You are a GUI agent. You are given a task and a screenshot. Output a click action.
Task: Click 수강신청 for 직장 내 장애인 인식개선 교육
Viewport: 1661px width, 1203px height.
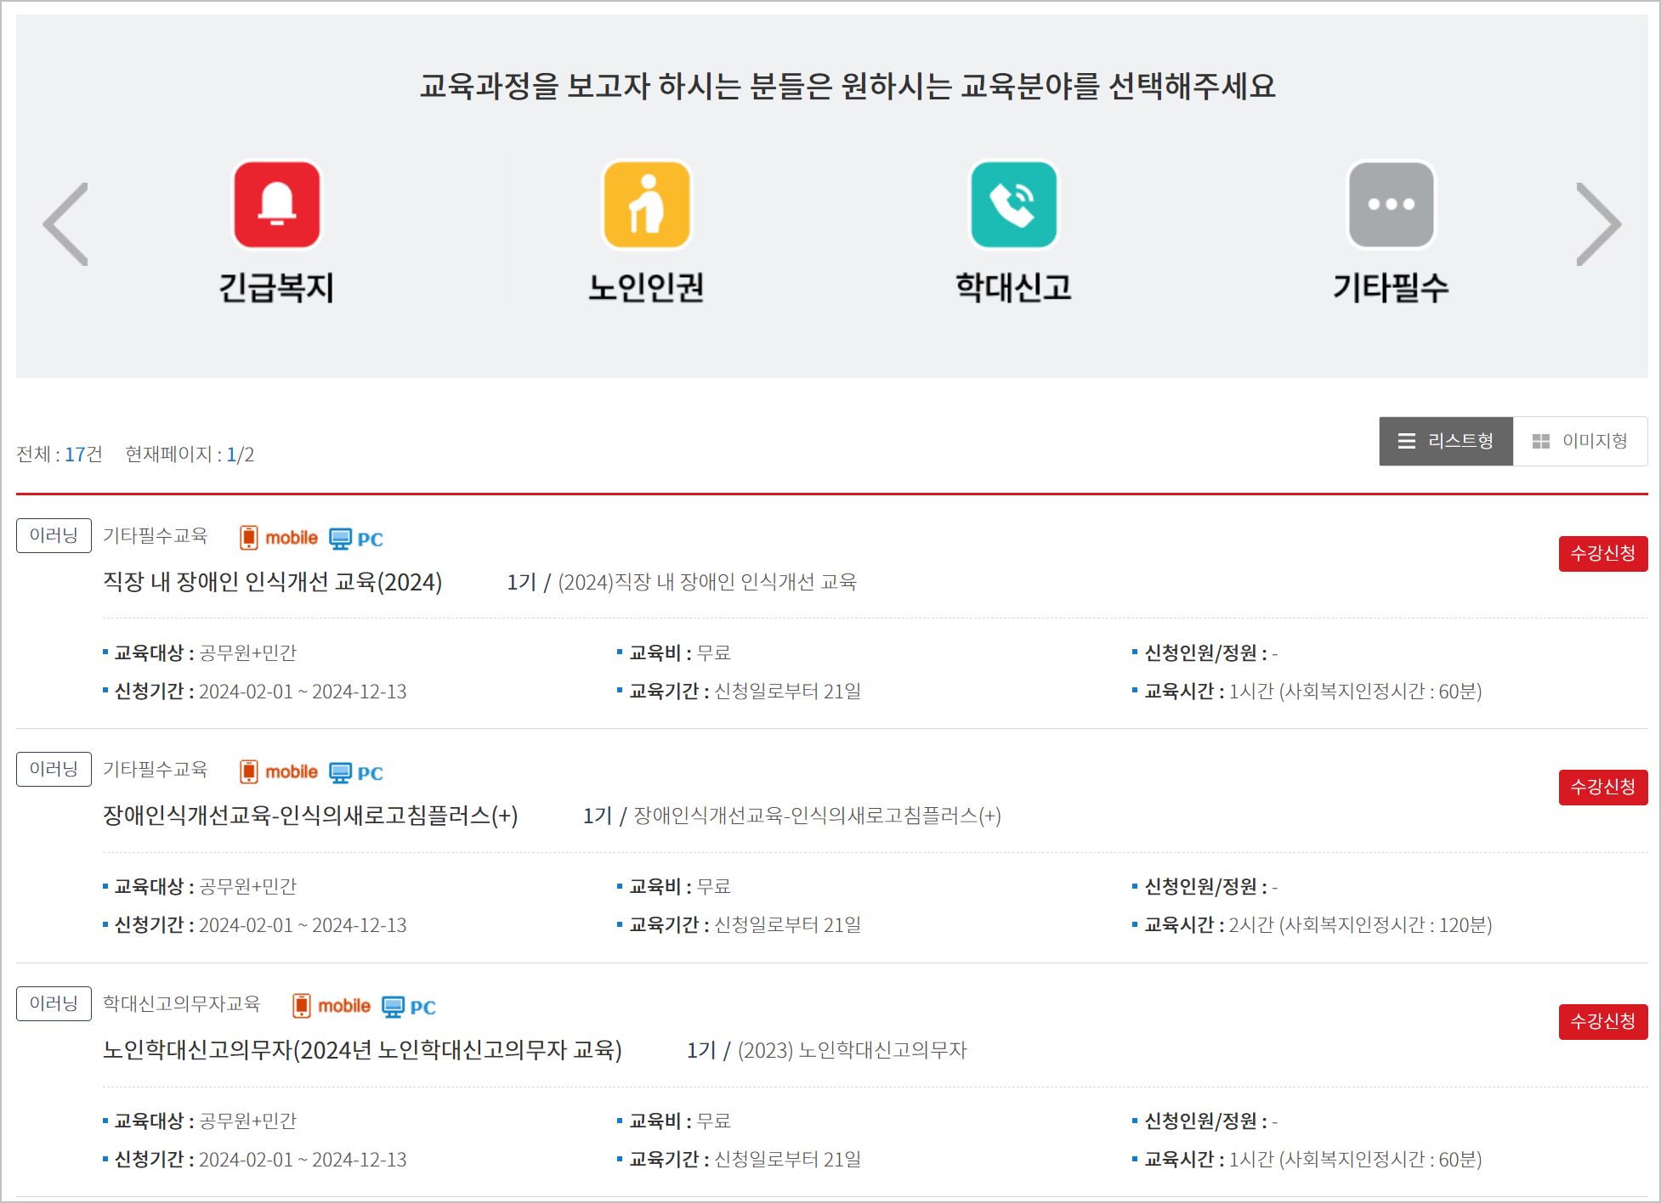tap(1603, 553)
